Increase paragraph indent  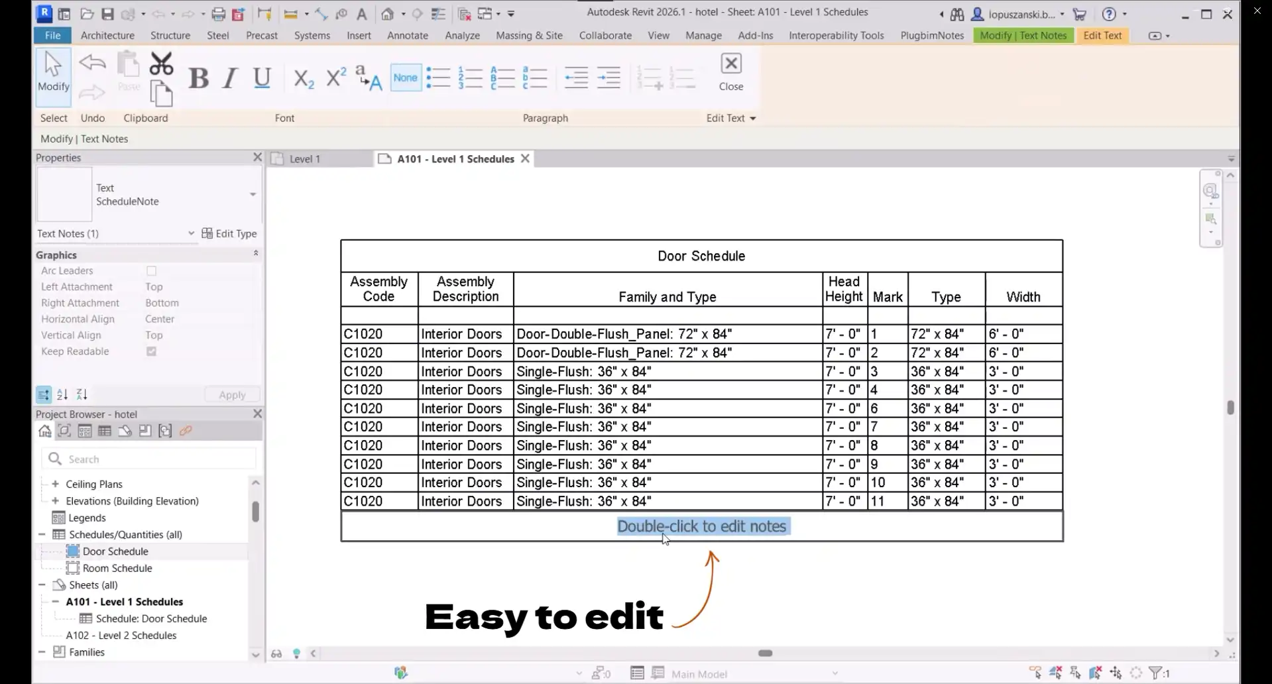[608, 78]
